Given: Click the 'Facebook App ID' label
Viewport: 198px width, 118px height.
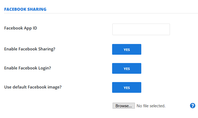Looking at the screenshot, I should [21, 28].
